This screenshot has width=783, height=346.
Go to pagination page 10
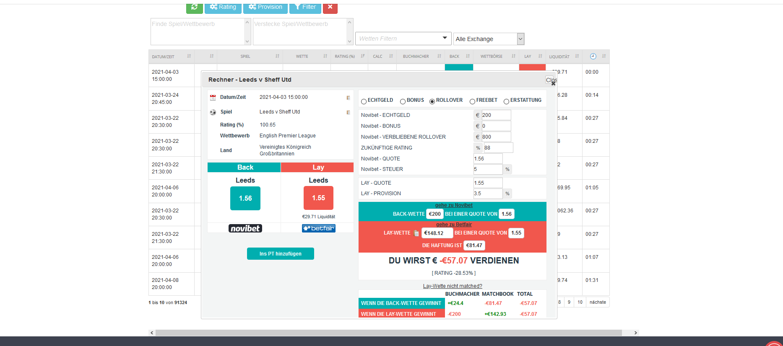click(580, 302)
